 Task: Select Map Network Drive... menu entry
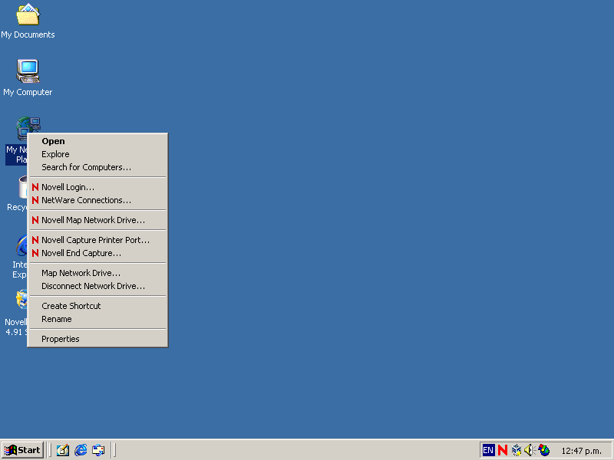[98, 273]
